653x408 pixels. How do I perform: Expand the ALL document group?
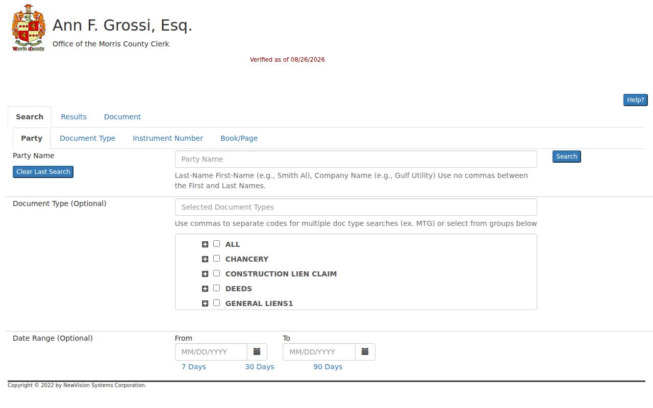click(x=205, y=244)
